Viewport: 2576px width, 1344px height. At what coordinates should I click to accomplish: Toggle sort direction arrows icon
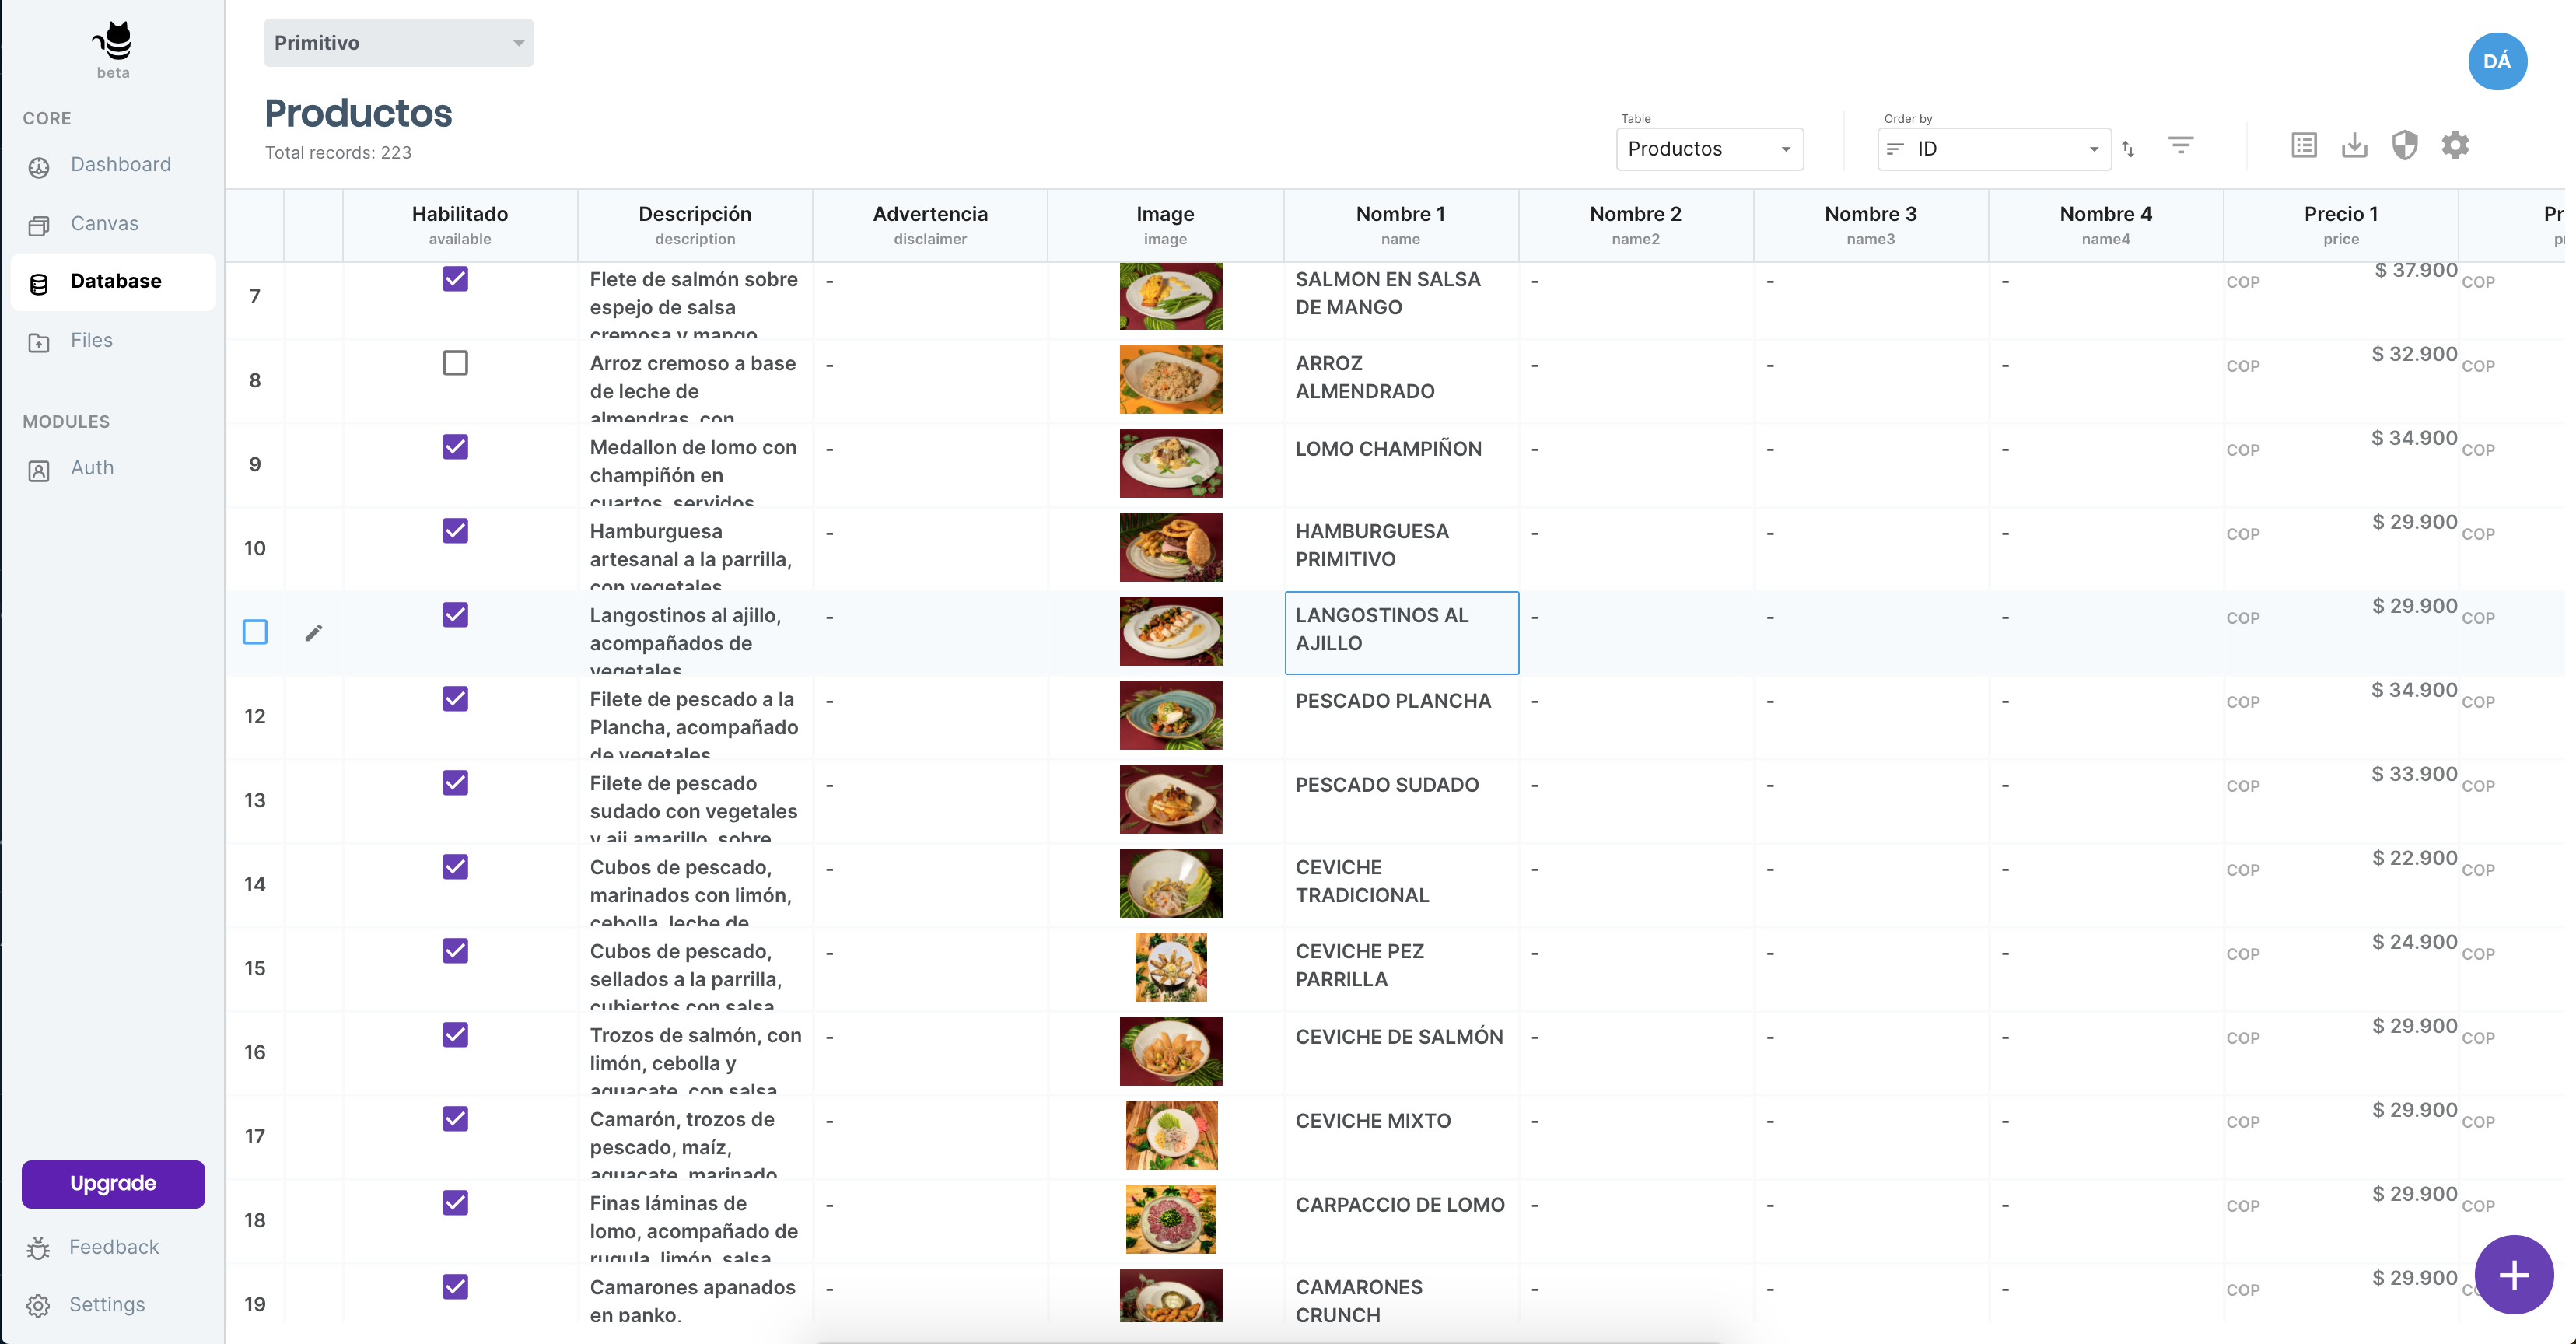coord(2128,149)
